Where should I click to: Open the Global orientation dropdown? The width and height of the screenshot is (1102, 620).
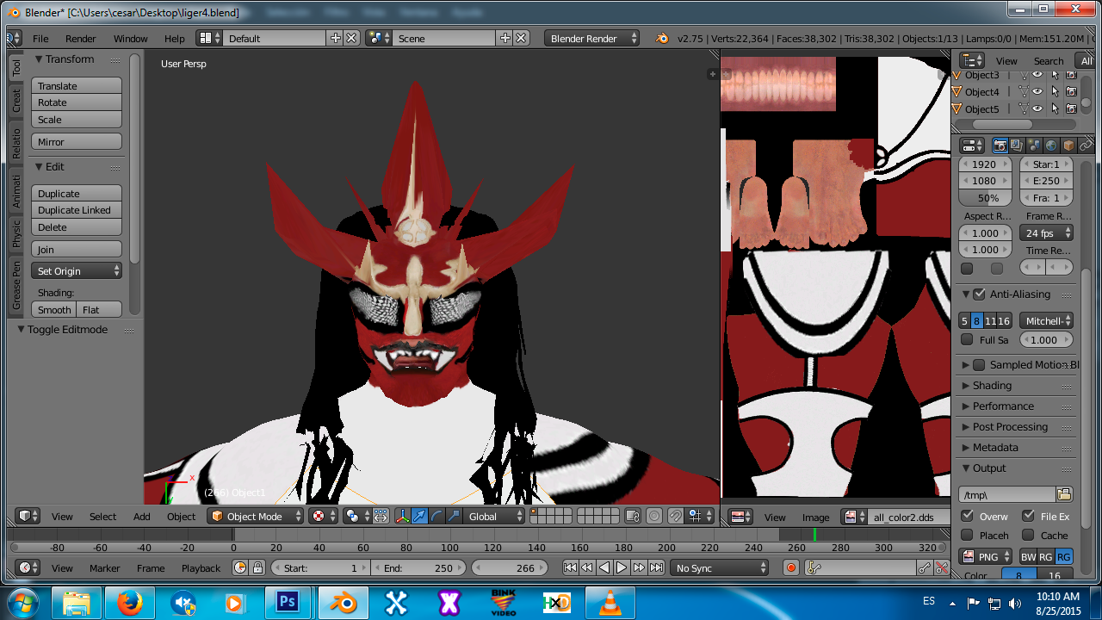pyautogui.click(x=494, y=516)
